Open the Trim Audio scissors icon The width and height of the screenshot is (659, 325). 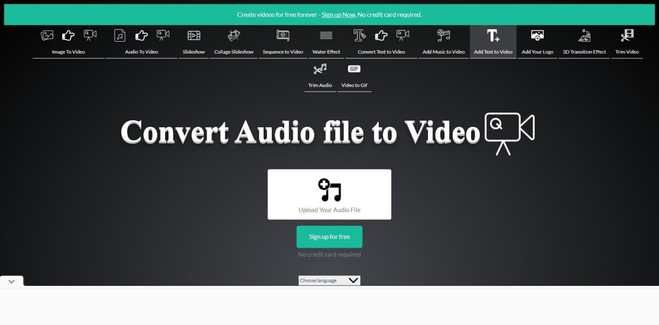pyautogui.click(x=320, y=69)
